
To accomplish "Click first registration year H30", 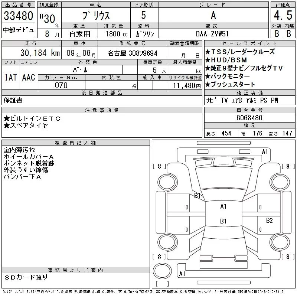I will (48, 18).
